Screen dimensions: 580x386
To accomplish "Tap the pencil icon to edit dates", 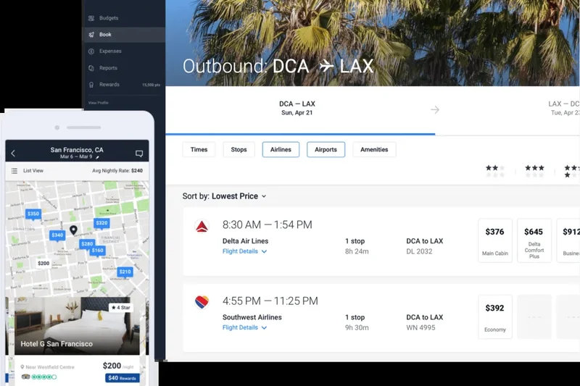I will coord(98,156).
